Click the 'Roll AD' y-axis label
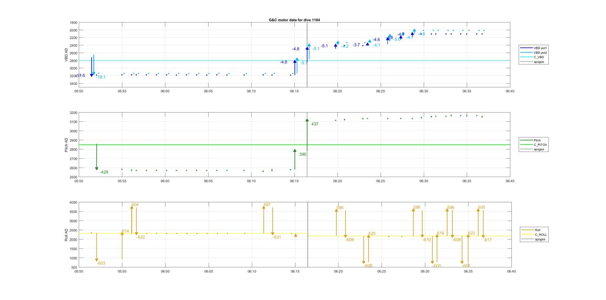The width and height of the screenshot is (606, 300). 66,235
